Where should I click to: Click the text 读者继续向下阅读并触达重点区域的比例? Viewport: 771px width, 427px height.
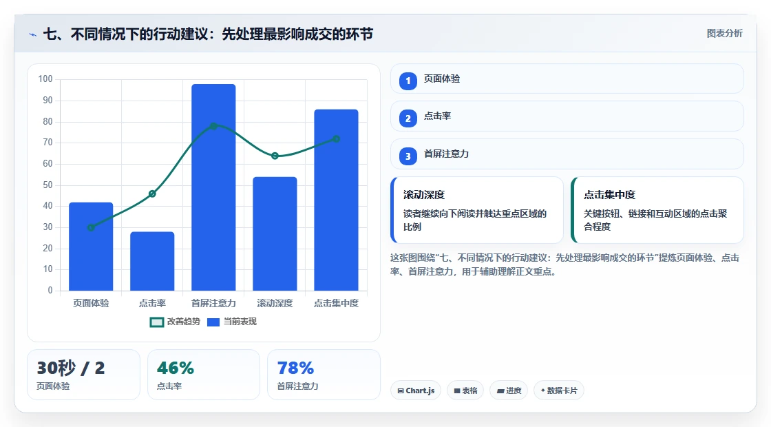475,220
